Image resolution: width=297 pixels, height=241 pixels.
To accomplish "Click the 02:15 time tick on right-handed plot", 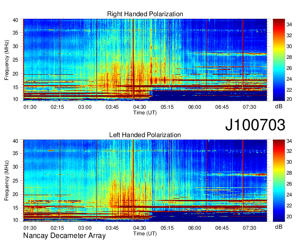I will (57, 107).
